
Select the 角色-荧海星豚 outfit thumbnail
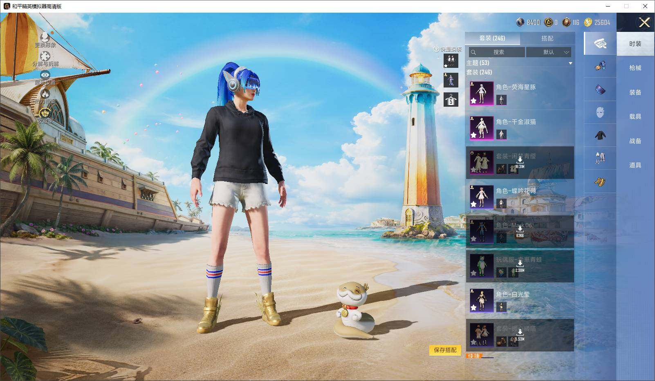click(482, 93)
